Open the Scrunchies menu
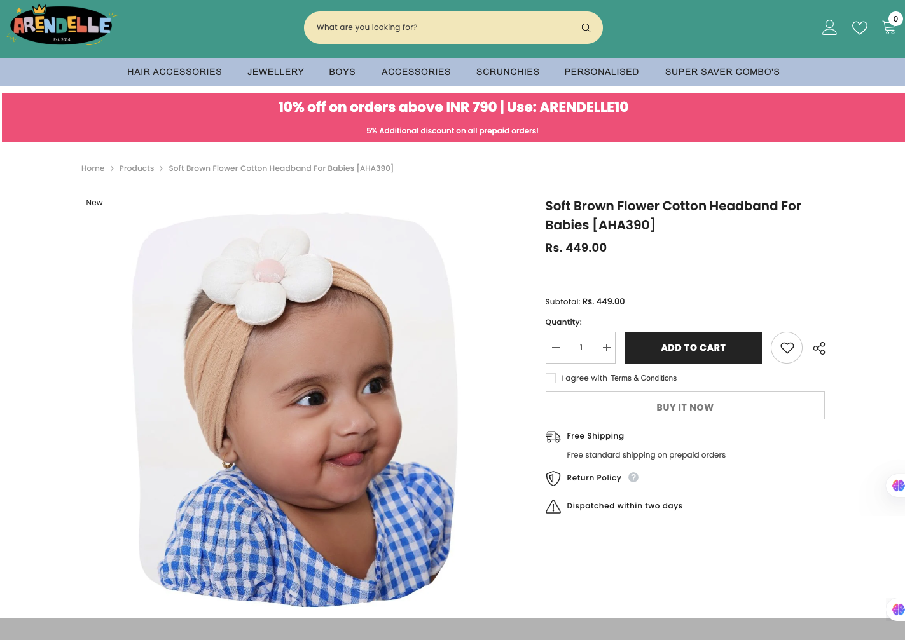 [x=508, y=72]
